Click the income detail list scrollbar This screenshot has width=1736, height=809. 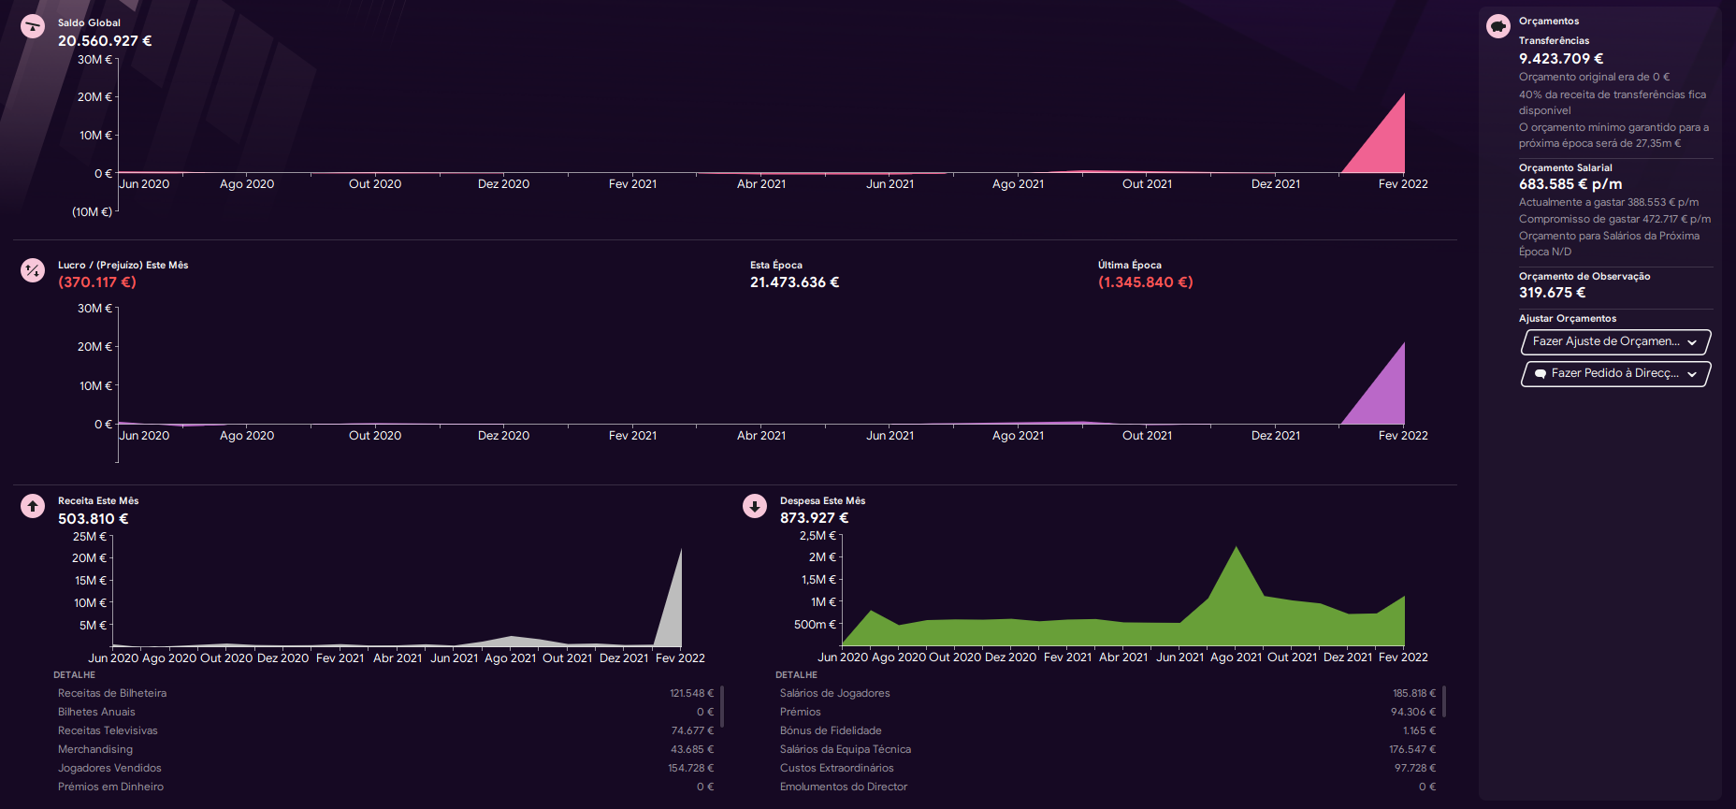click(722, 706)
